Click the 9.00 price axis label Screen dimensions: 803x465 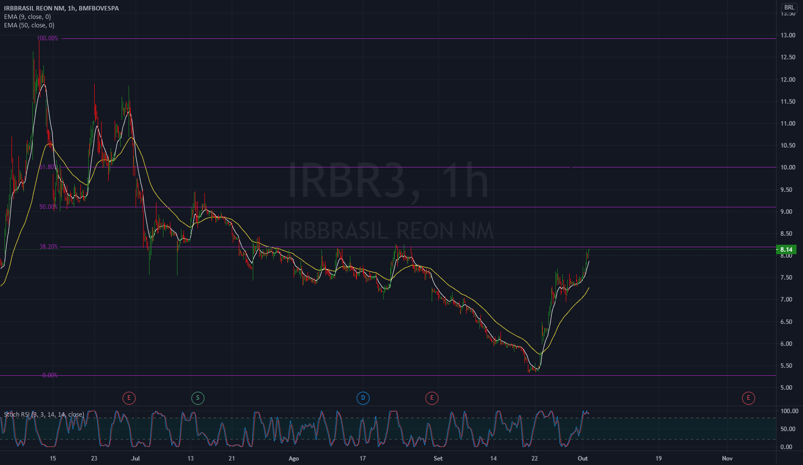tap(787, 212)
